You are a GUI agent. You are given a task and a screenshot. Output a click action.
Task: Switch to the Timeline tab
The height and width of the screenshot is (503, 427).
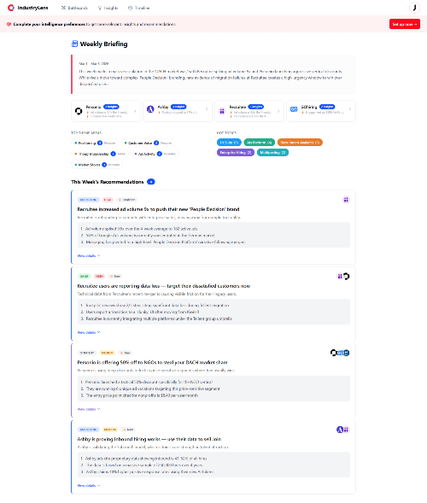pos(139,8)
